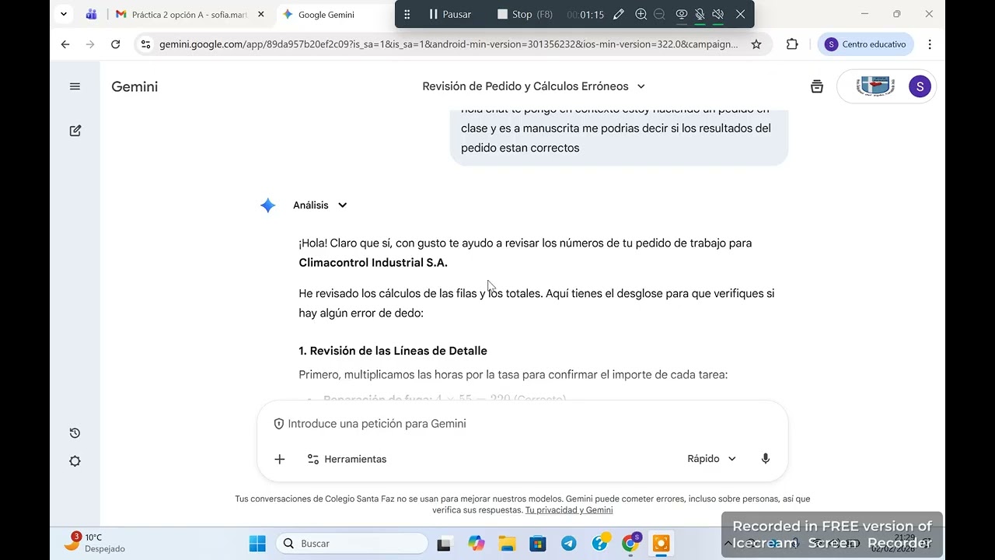Go back to previous page
This screenshot has height=560, width=995.
(65, 44)
